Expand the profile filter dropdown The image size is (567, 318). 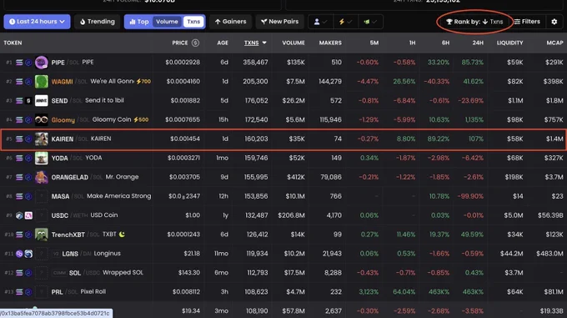pyautogui.click(x=320, y=22)
